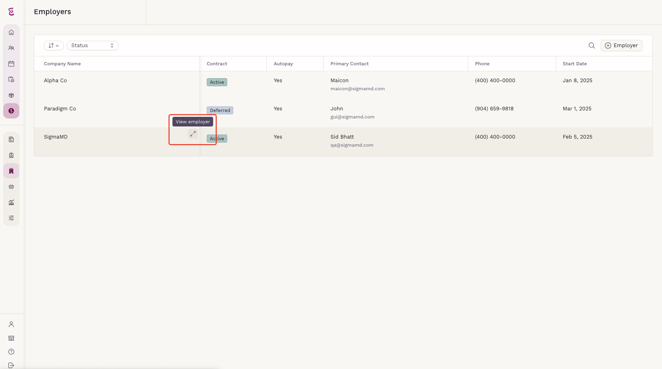The height and width of the screenshot is (369, 662).
Task: Open the storefront icon at sidebar bottom
Action: (11, 338)
